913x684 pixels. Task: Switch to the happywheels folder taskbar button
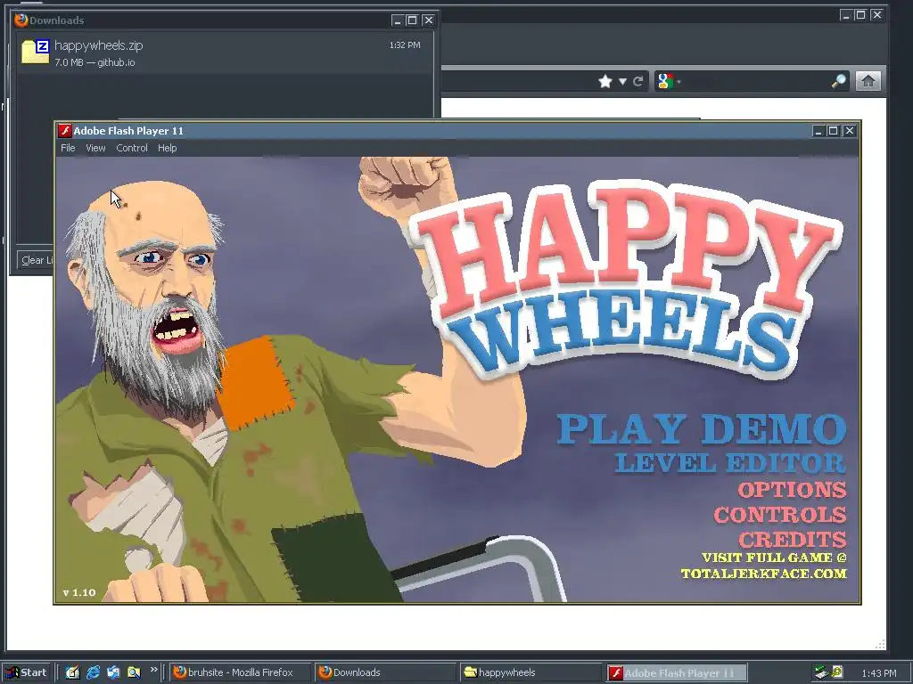click(x=530, y=672)
